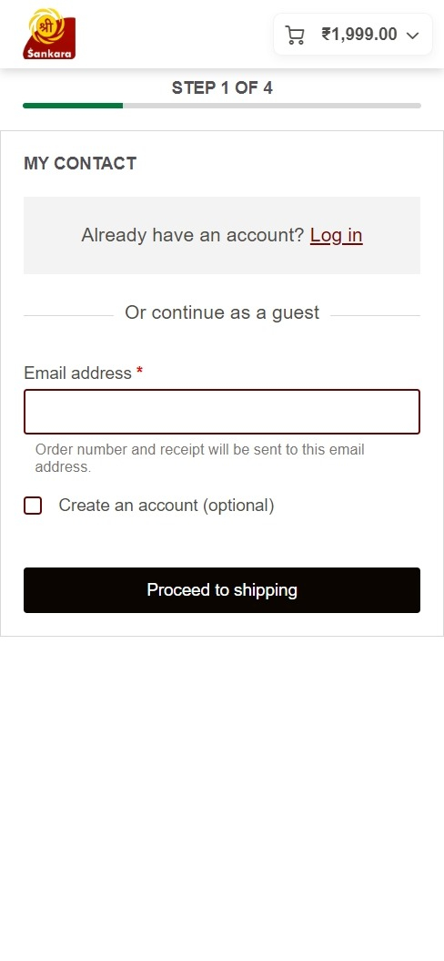This screenshot has width=444, height=961.
Task: Select the "Create an account (optional)" label
Action: point(166,506)
